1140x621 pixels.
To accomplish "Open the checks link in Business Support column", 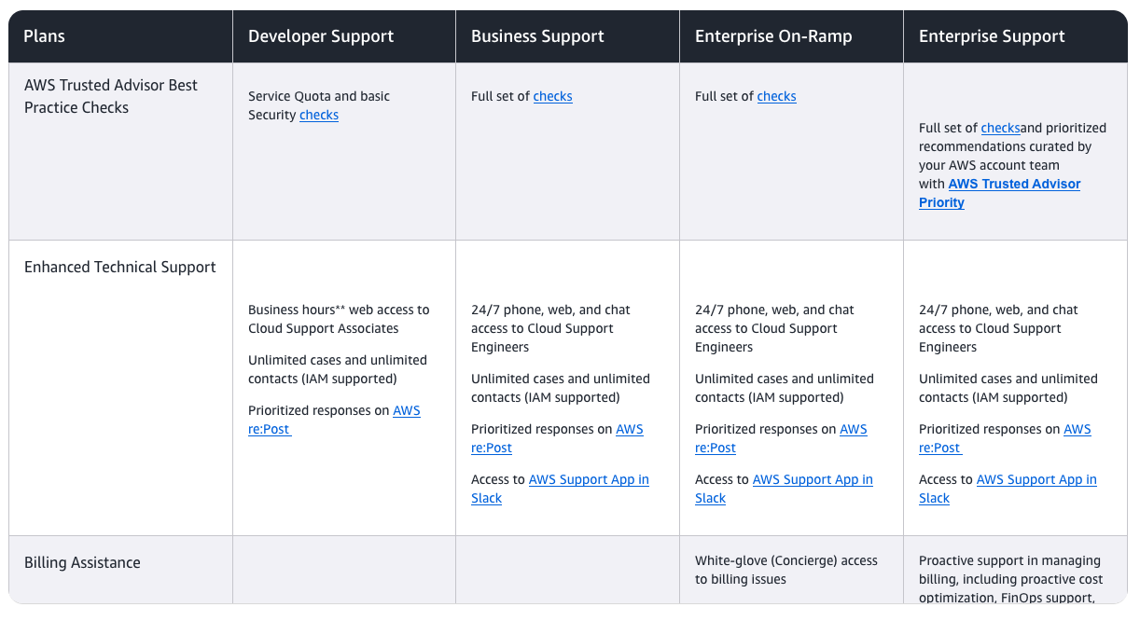I will (552, 97).
